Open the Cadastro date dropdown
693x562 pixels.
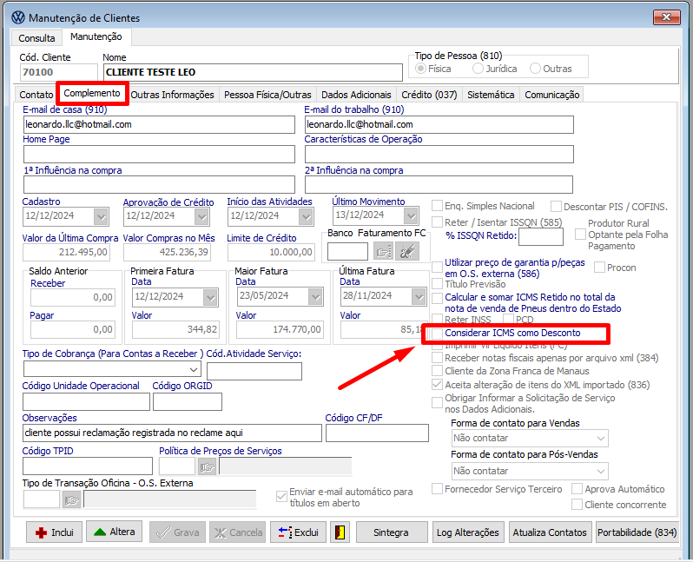click(x=101, y=216)
